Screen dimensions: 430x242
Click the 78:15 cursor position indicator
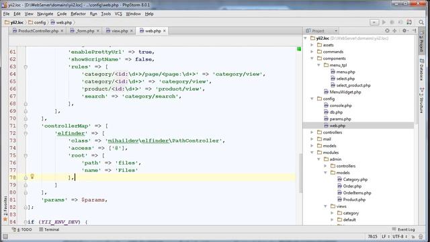(x=372, y=237)
